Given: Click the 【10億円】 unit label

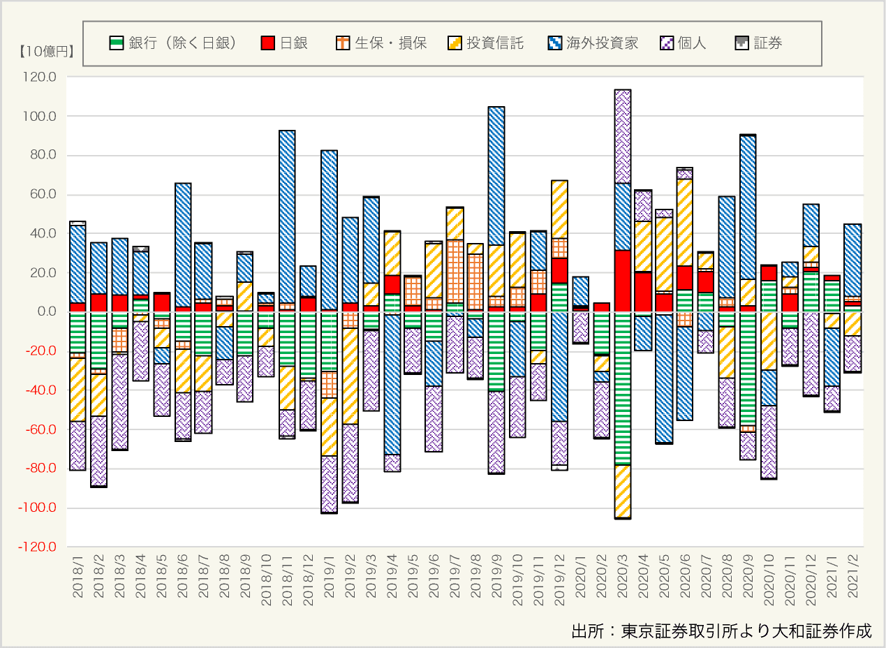Looking at the screenshot, I should coord(46,51).
